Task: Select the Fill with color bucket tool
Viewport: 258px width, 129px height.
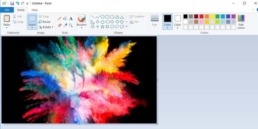Action: tap(65, 18)
